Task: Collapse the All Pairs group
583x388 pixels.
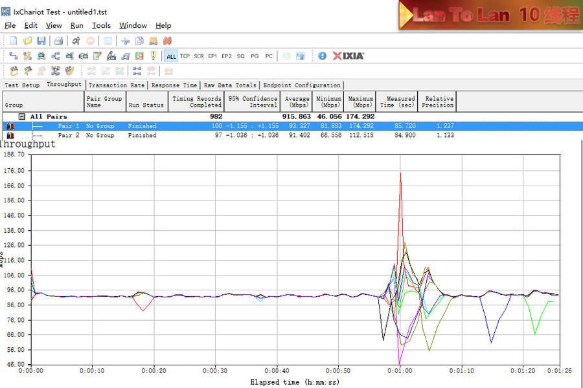Action: point(21,117)
